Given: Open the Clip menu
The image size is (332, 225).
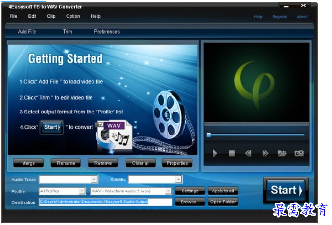Looking at the screenshot, I should [51, 16].
